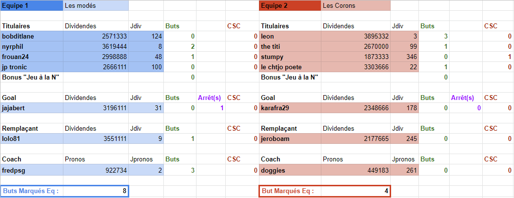Click the Buts Marqués Eq total 8
The height and width of the screenshot is (198, 514).
coord(96,191)
